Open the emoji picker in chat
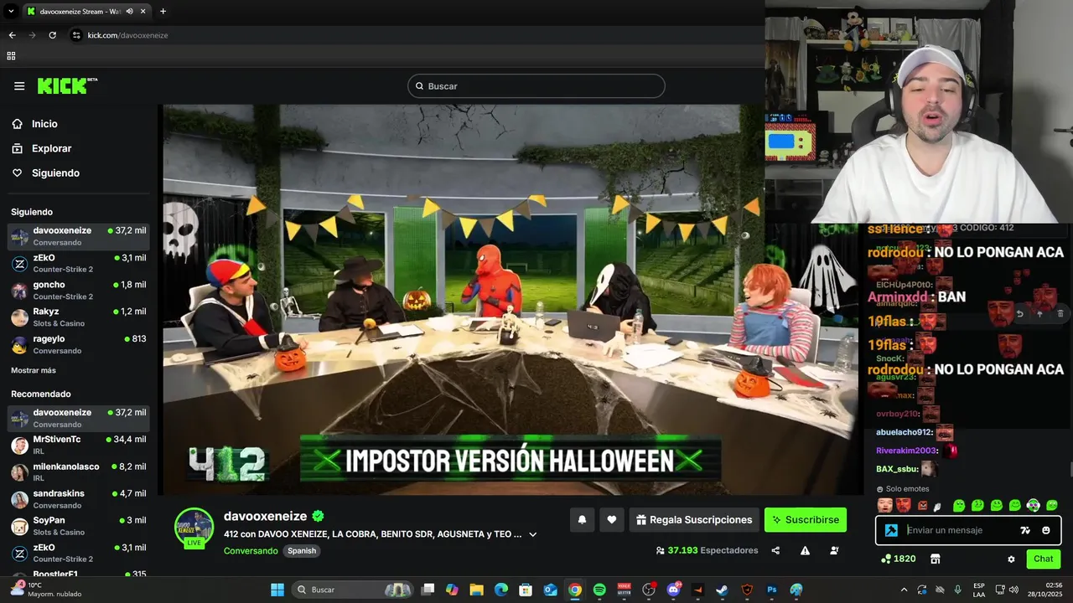1073x603 pixels. tap(1046, 530)
